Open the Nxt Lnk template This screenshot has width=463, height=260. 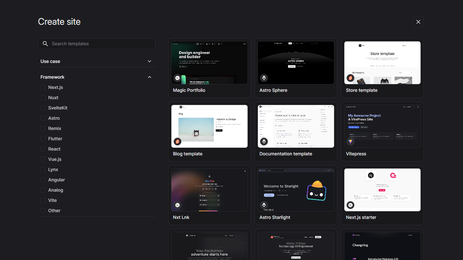(209, 195)
